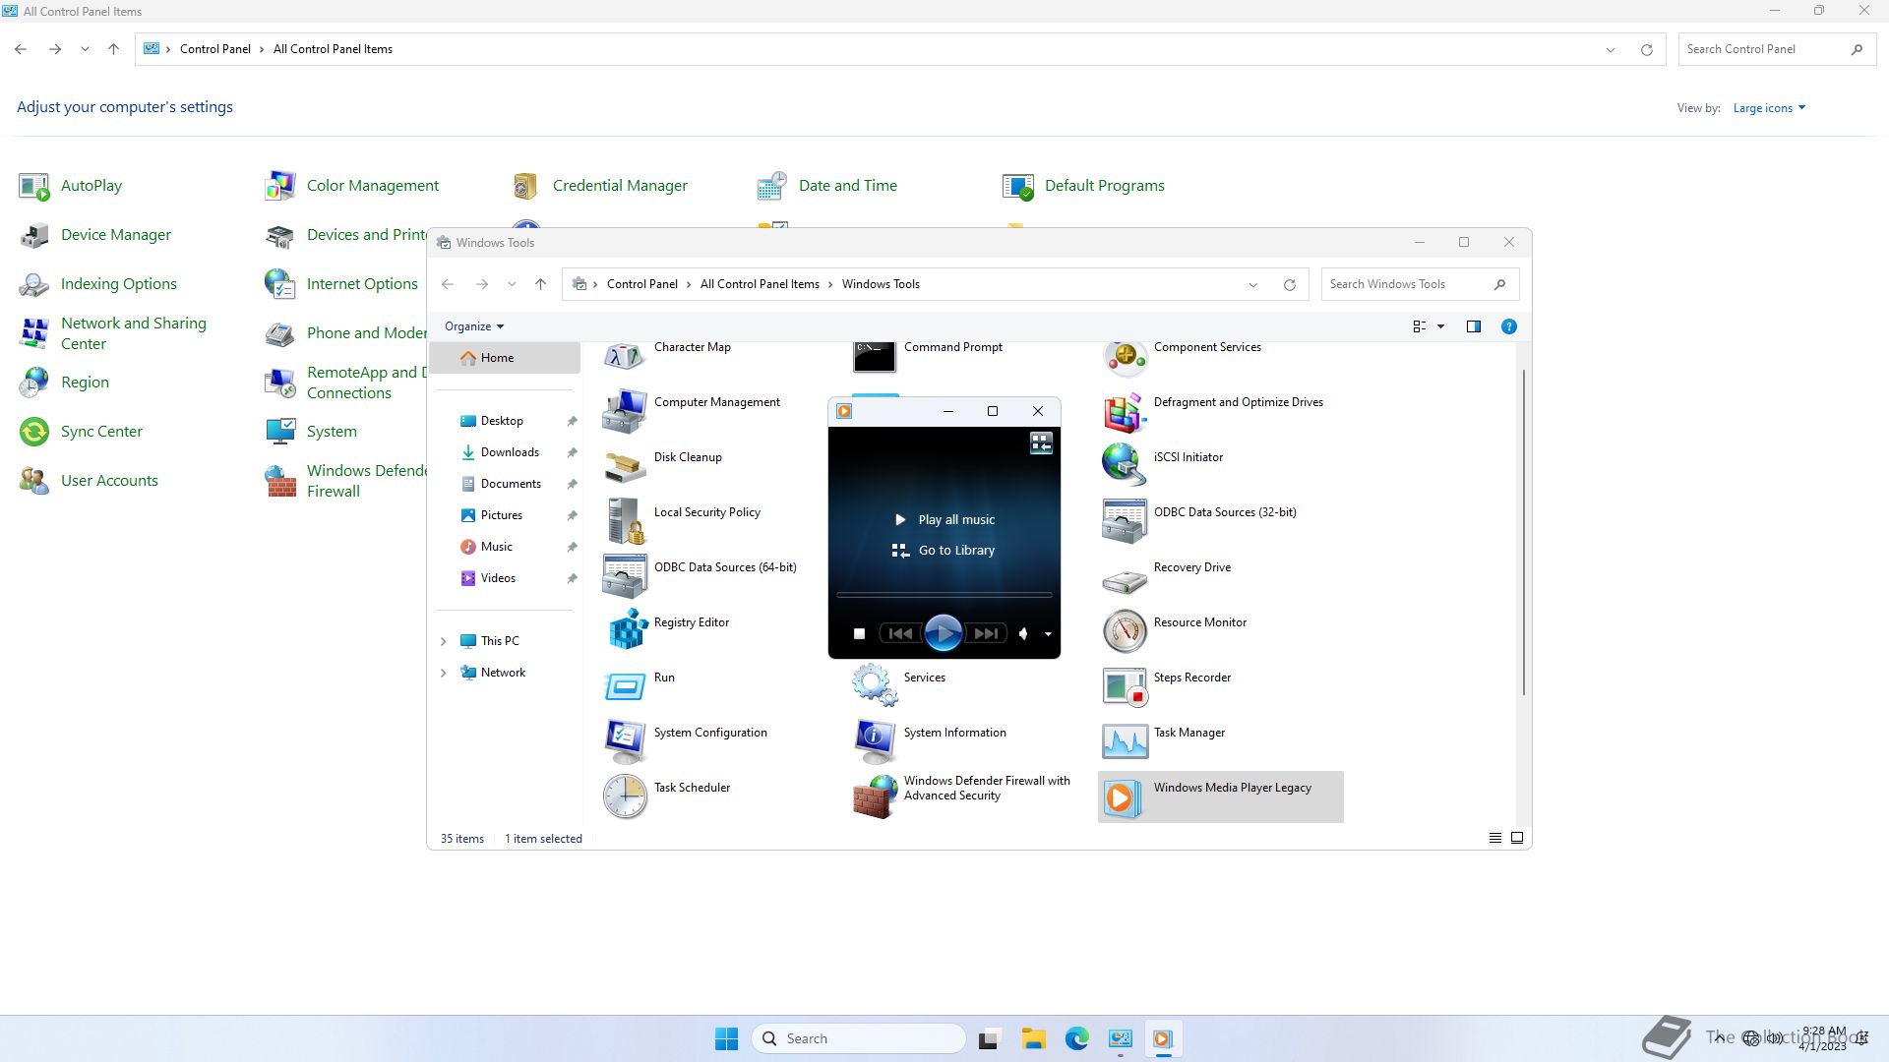Select Steps Recorder icon

pos(1125,686)
